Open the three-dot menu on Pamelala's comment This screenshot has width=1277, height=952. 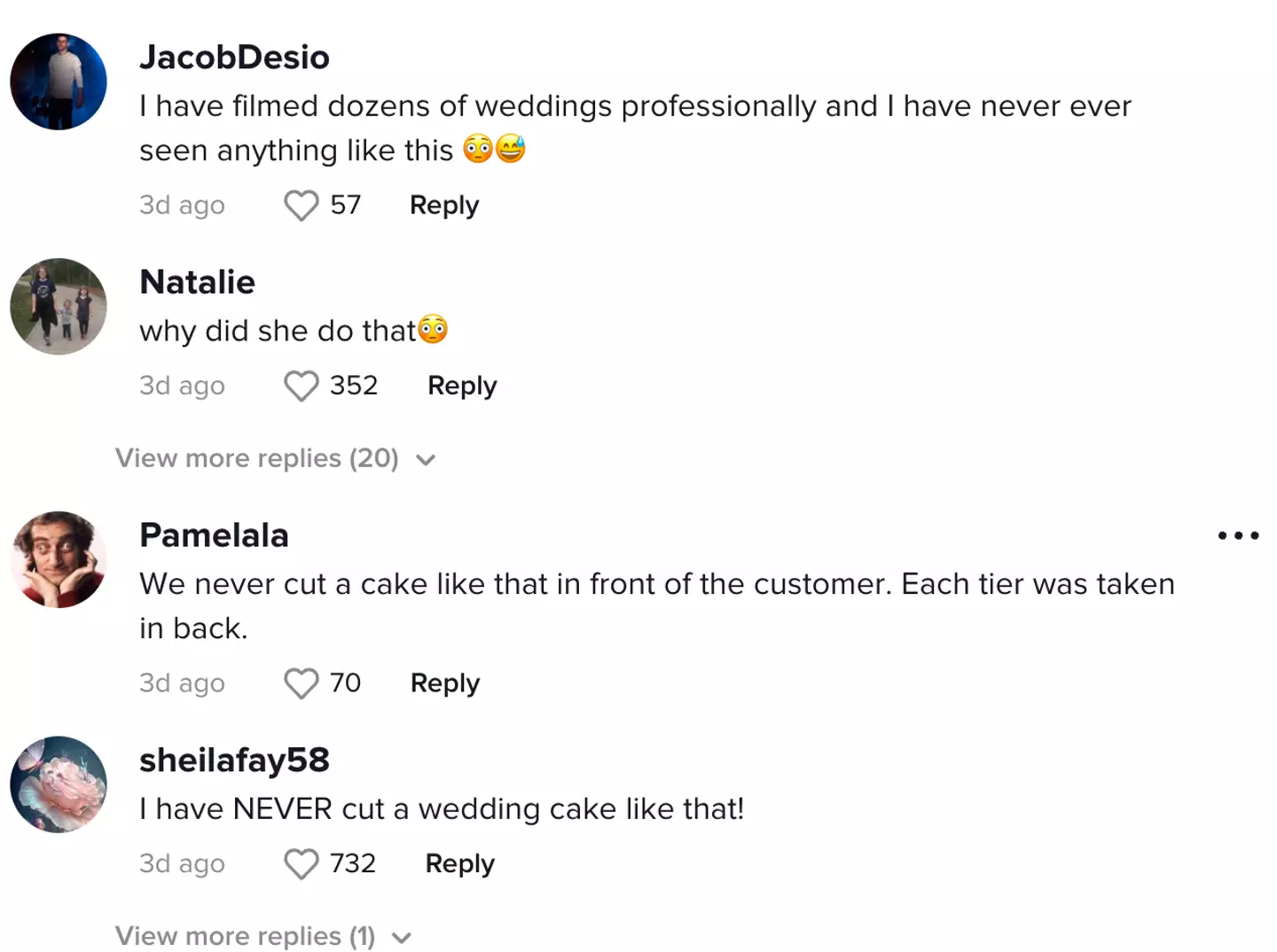pos(1238,535)
